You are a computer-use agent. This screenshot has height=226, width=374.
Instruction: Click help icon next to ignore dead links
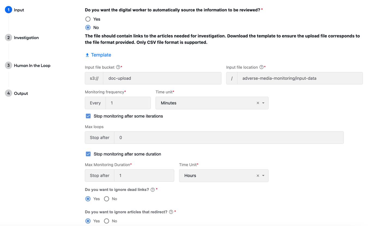(153, 190)
